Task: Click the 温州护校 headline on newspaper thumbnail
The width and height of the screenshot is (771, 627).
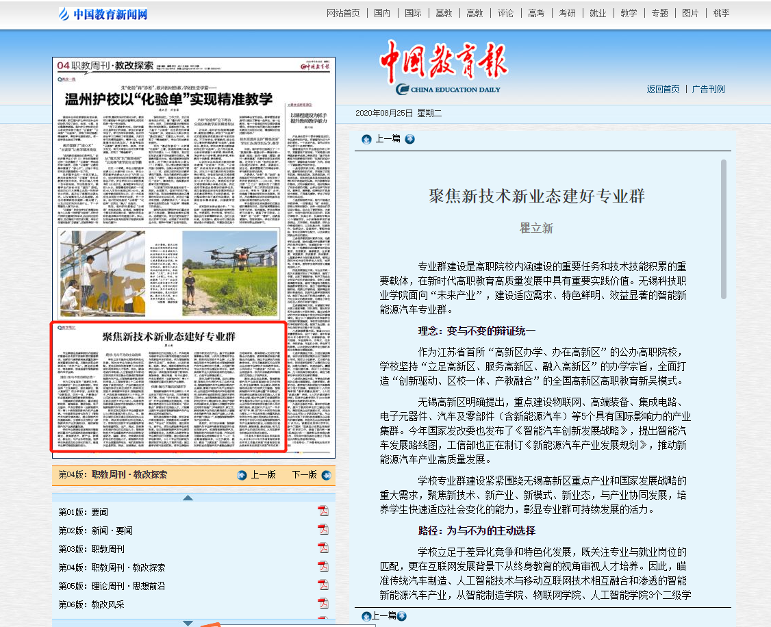Action: point(168,99)
